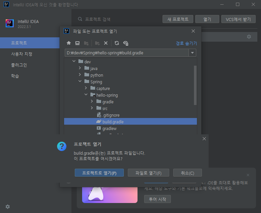Refresh the file tree
The height and width of the screenshot is (213, 261).
click(x=117, y=43)
